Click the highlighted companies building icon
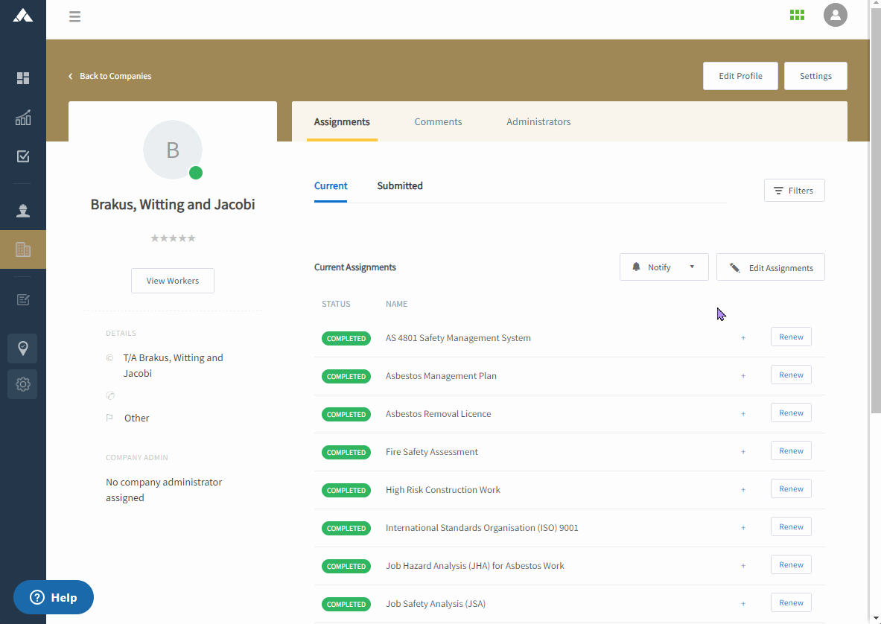881x624 pixels. point(22,249)
